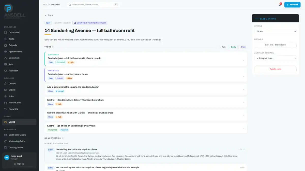Open the Dashboard grid icon in sidebar
This screenshot has width=305, height=171.
[x=6, y=32]
